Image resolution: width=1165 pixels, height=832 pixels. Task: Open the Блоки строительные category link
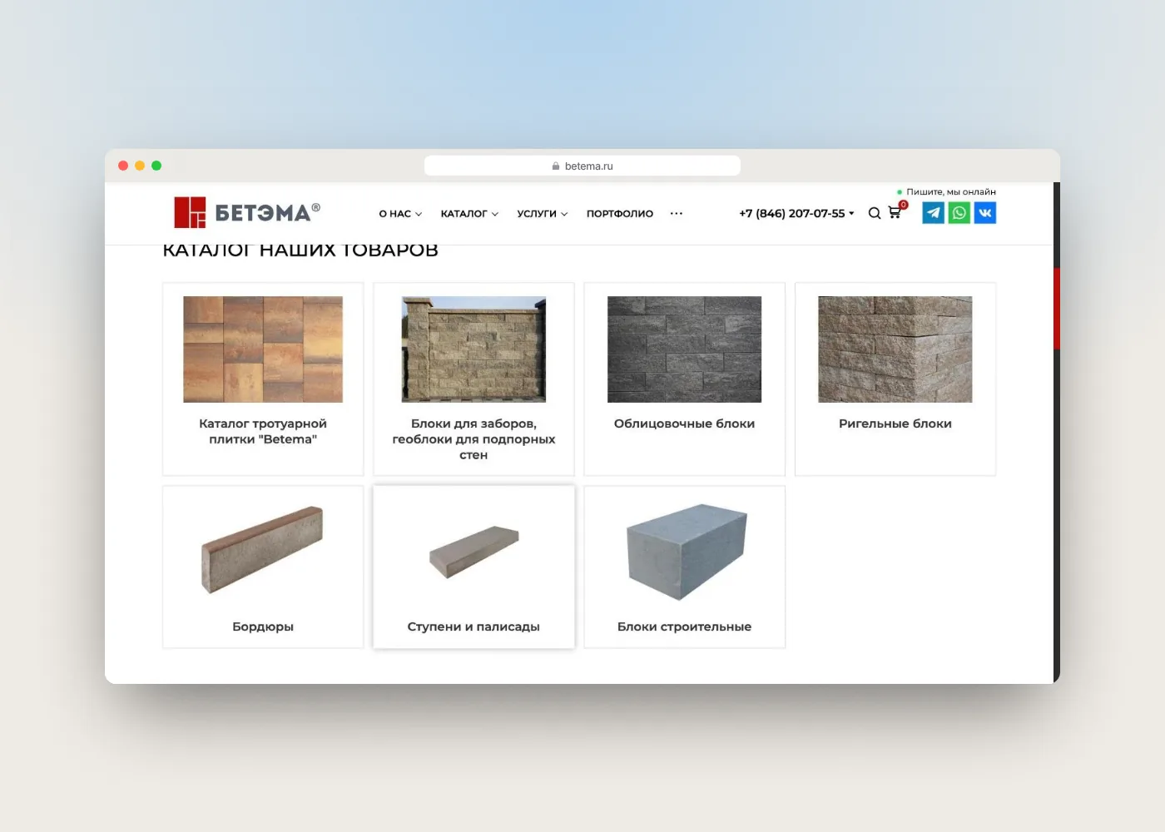684,626
